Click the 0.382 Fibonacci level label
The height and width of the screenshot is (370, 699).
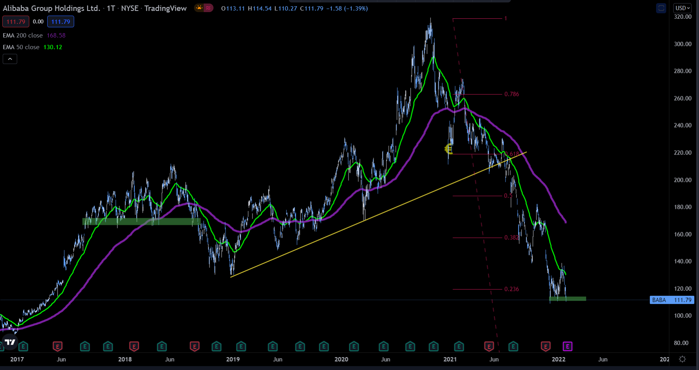512,237
